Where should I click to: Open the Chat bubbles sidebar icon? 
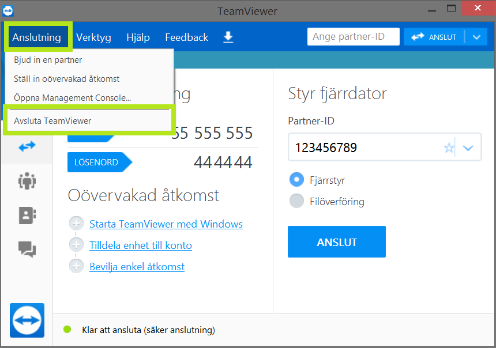(x=27, y=249)
